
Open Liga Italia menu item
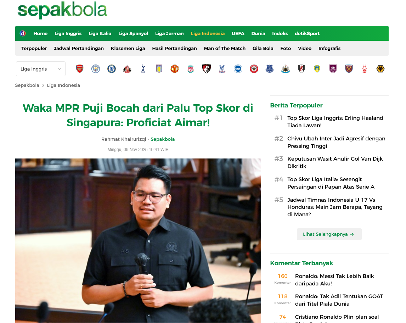pos(100,33)
